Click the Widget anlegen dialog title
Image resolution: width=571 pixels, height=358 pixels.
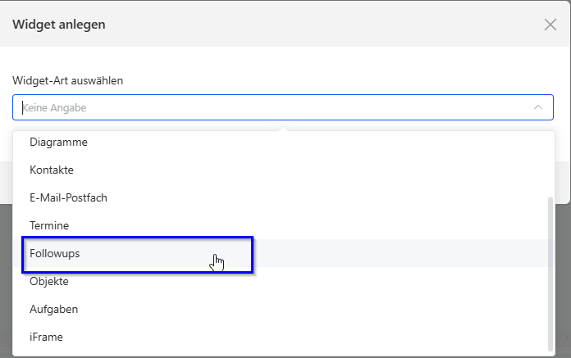pos(59,25)
